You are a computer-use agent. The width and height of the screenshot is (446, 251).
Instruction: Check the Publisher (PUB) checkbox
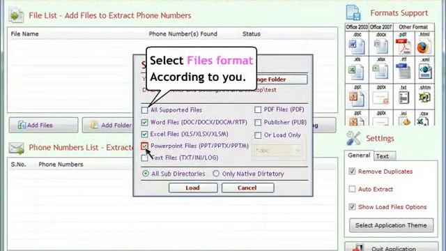258,123
